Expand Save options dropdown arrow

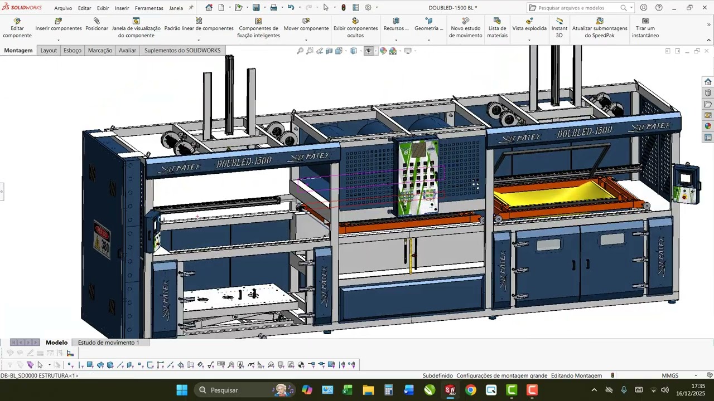pyautogui.click(x=264, y=8)
